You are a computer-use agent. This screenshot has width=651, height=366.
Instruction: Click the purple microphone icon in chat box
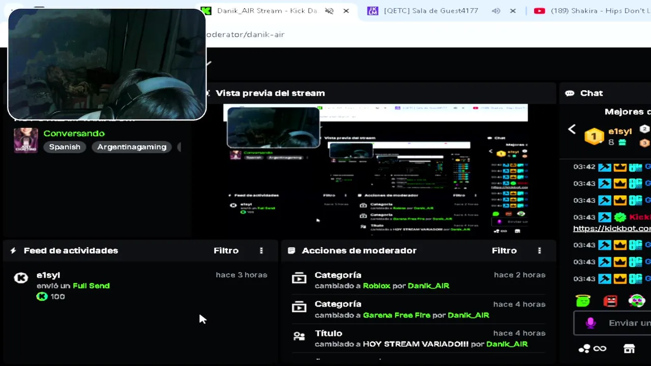(590, 323)
